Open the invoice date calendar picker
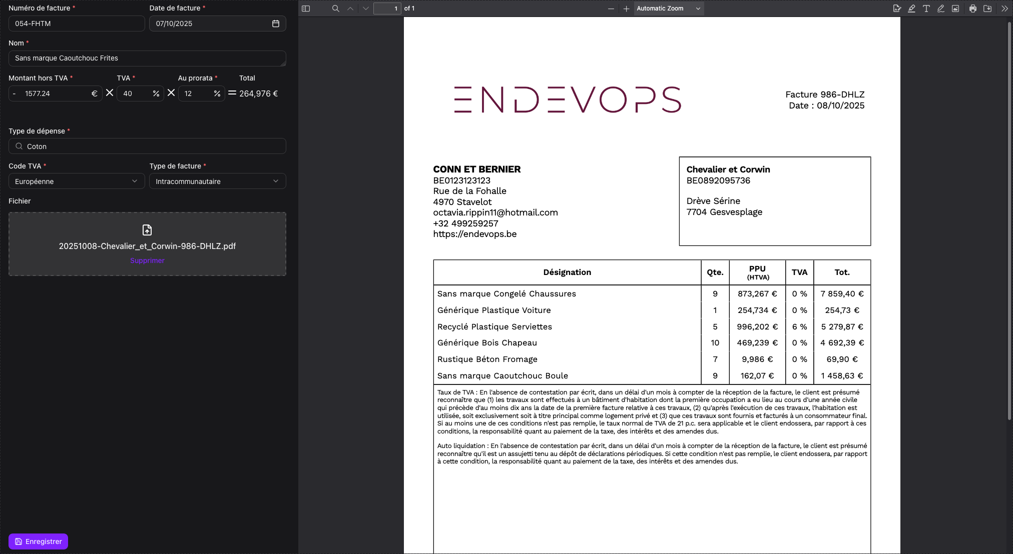Image resolution: width=1013 pixels, height=554 pixels. click(275, 23)
